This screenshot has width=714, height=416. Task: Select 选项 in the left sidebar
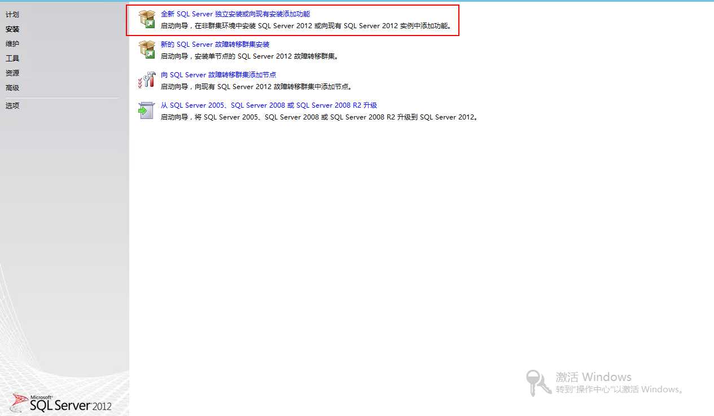coord(12,106)
